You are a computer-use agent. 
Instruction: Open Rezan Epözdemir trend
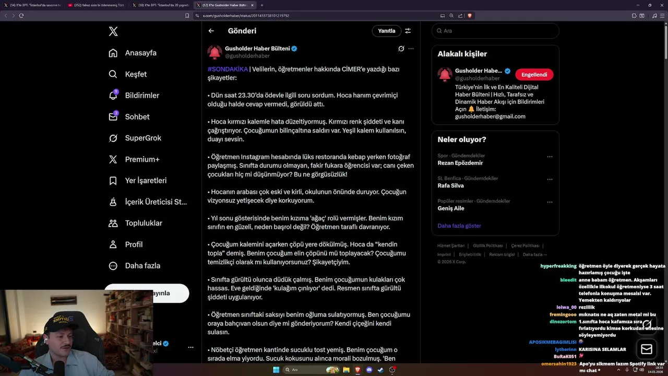460,163
